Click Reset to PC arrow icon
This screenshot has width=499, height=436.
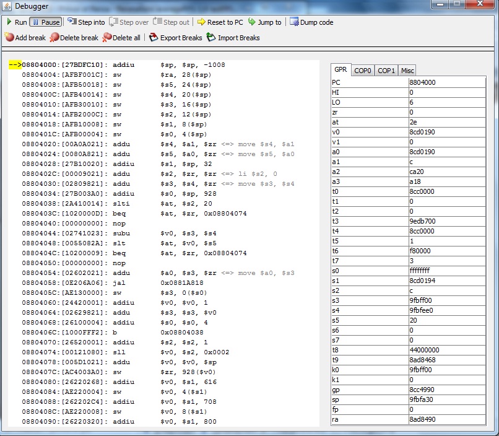coord(201,22)
